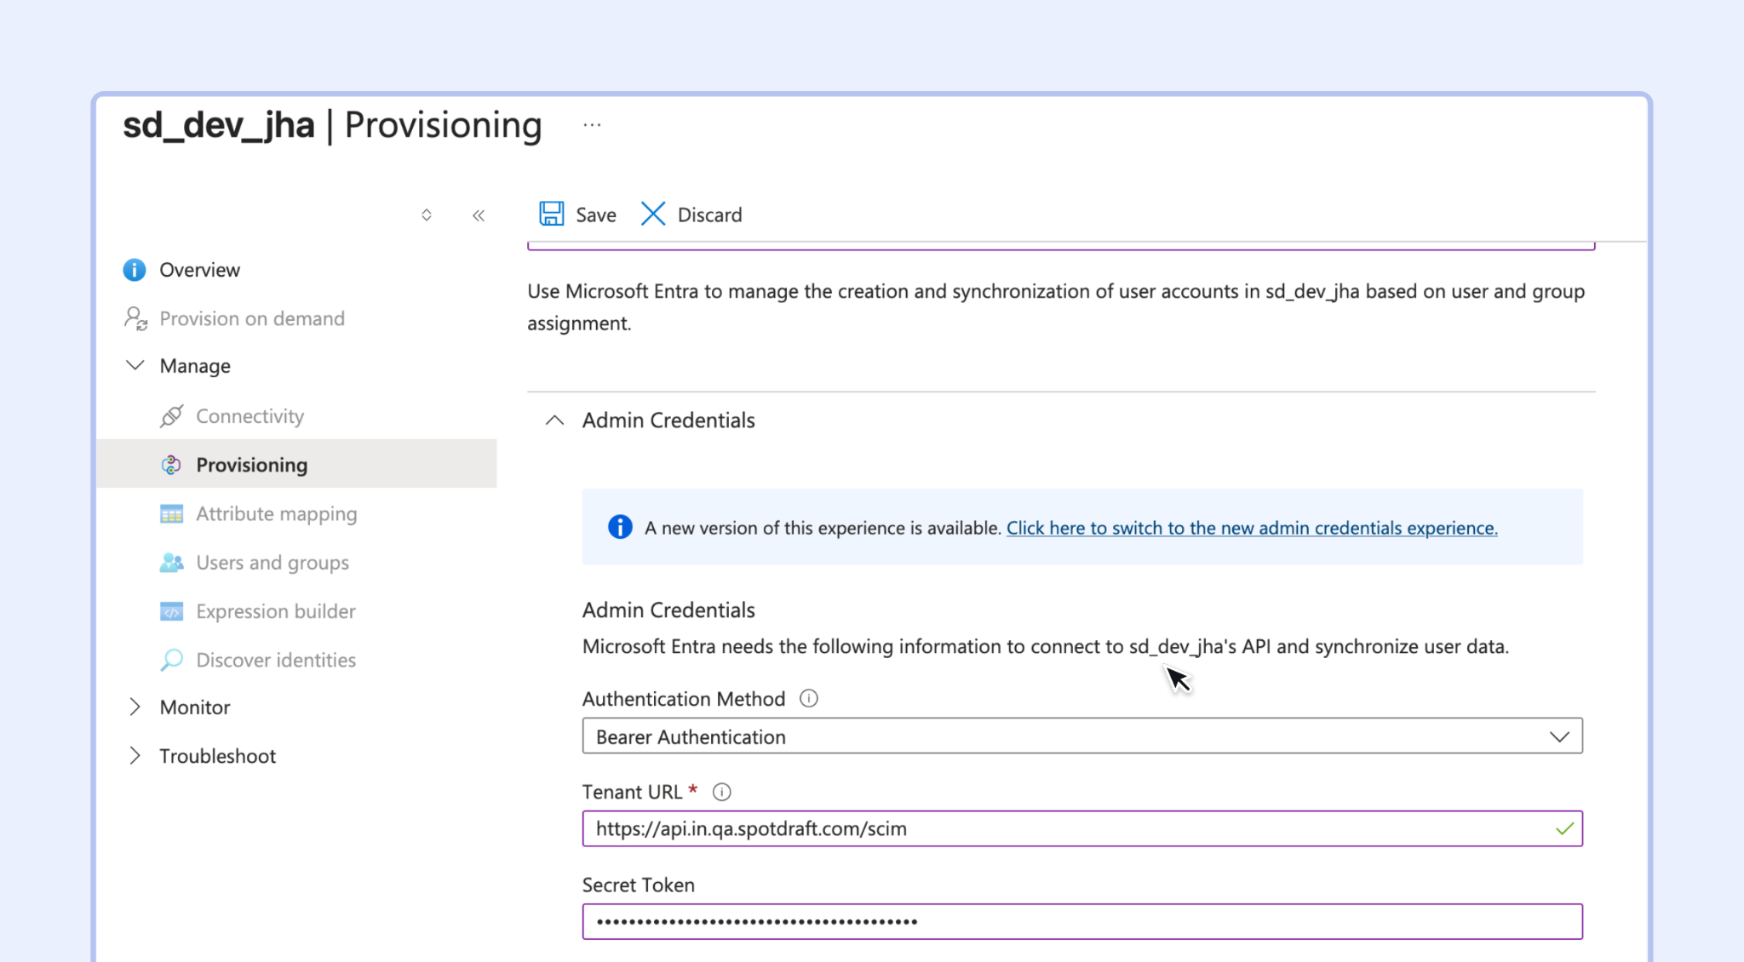Go to the Connectivity page
Screen dimensions: 1744x962
[250, 416]
